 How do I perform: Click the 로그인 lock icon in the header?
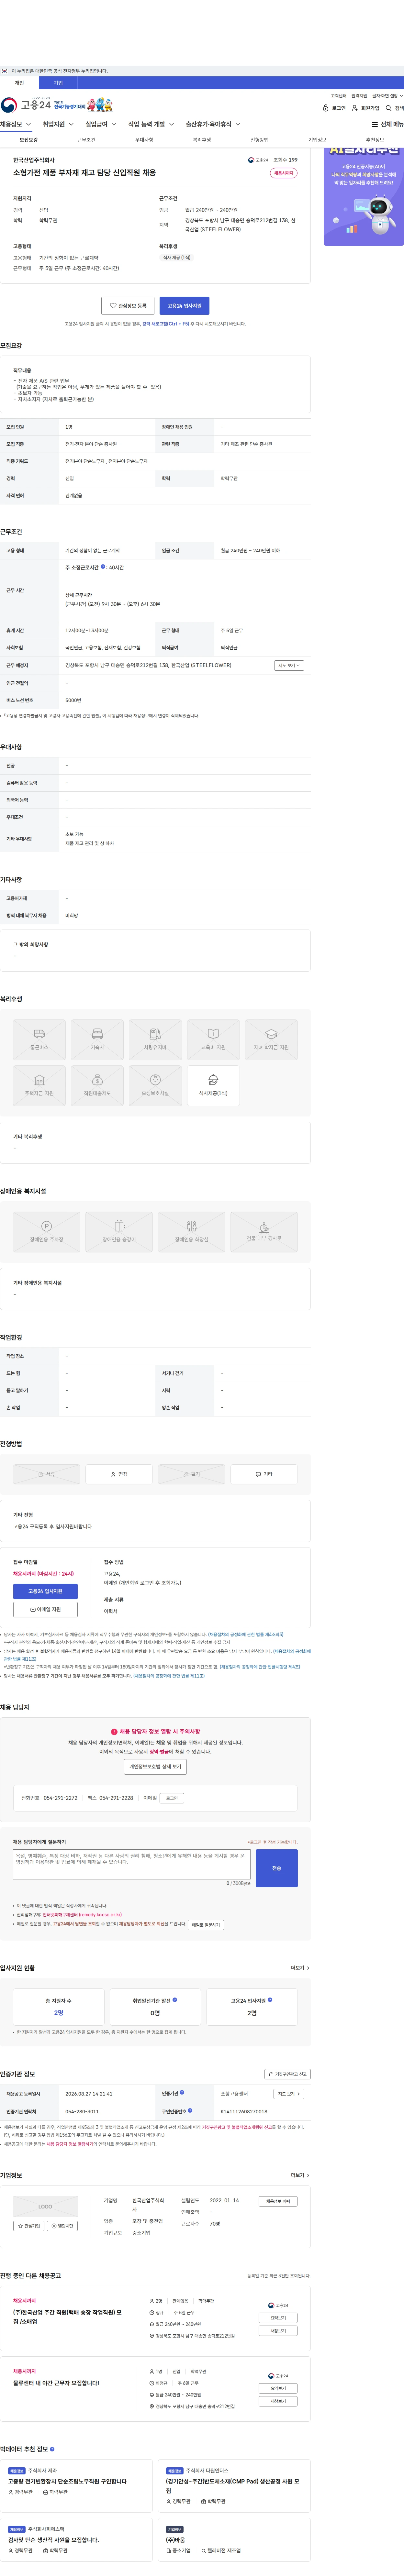pyautogui.click(x=326, y=108)
